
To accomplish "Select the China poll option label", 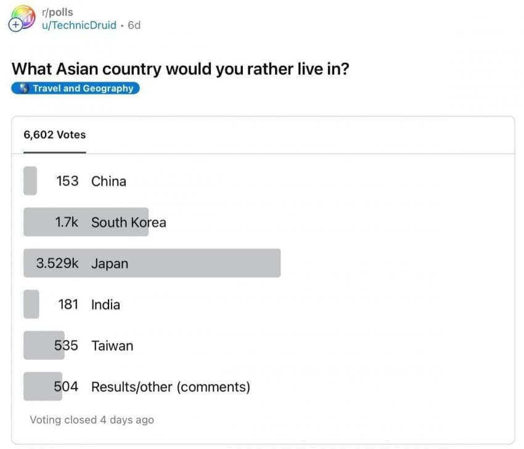I will (x=108, y=181).
